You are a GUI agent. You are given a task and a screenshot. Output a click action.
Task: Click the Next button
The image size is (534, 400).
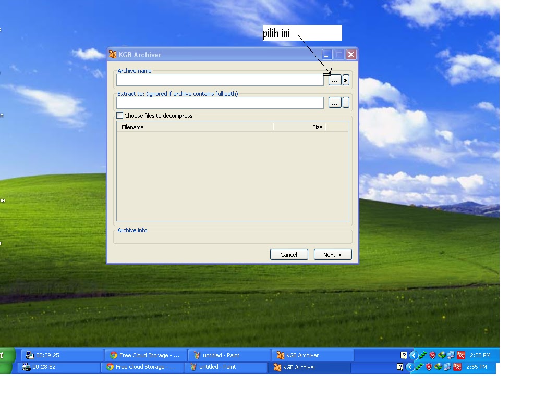pyautogui.click(x=332, y=254)
